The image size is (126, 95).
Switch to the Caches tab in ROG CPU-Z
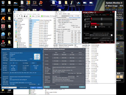point(88,15)
